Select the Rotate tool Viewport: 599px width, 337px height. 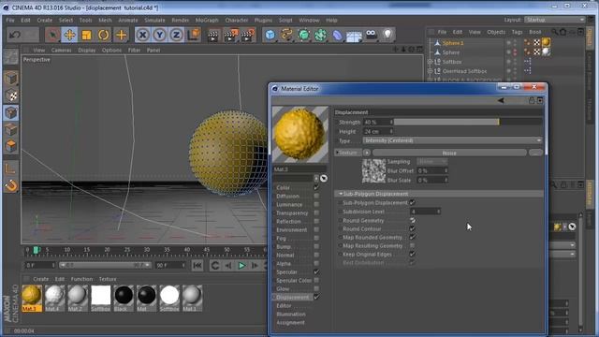click(x=103, y=36)
